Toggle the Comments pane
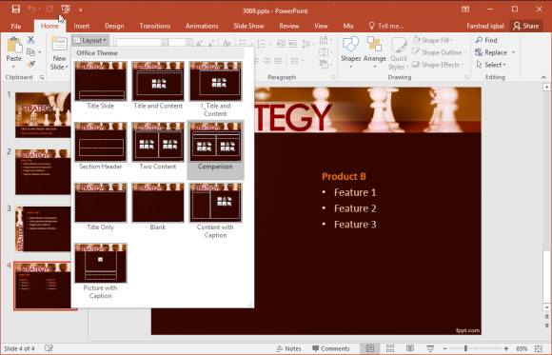The height and width of the screenshot is (355, 552). point(331,348)
